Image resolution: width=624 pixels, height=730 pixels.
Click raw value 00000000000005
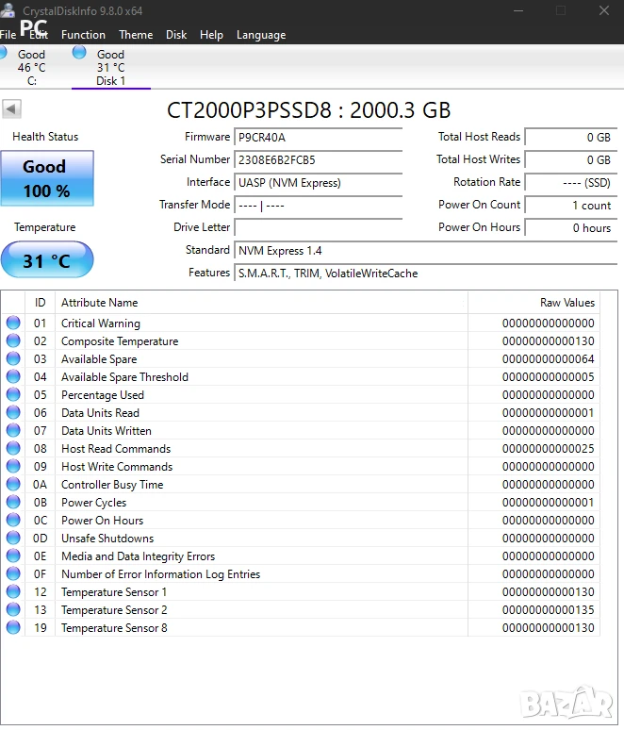[549, 377]
